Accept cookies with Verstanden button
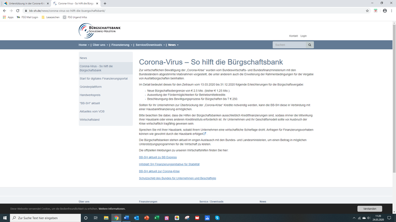The height and width of the screenshot is (222, 396). pyautogui.click(x=370, y=209)
